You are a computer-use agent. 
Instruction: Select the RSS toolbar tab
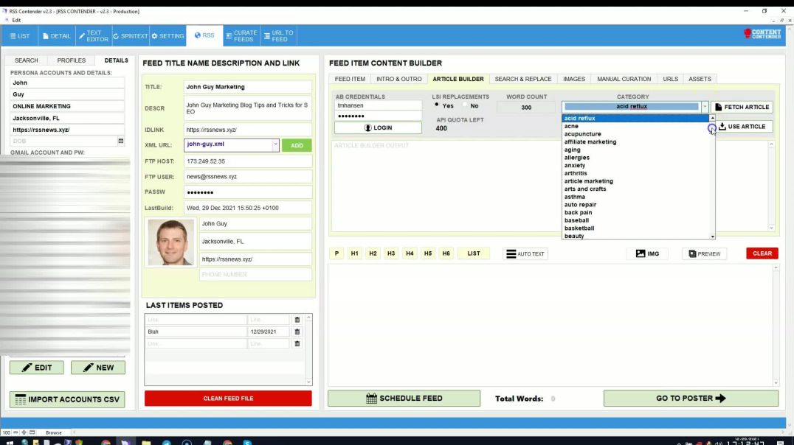point(204,35)
